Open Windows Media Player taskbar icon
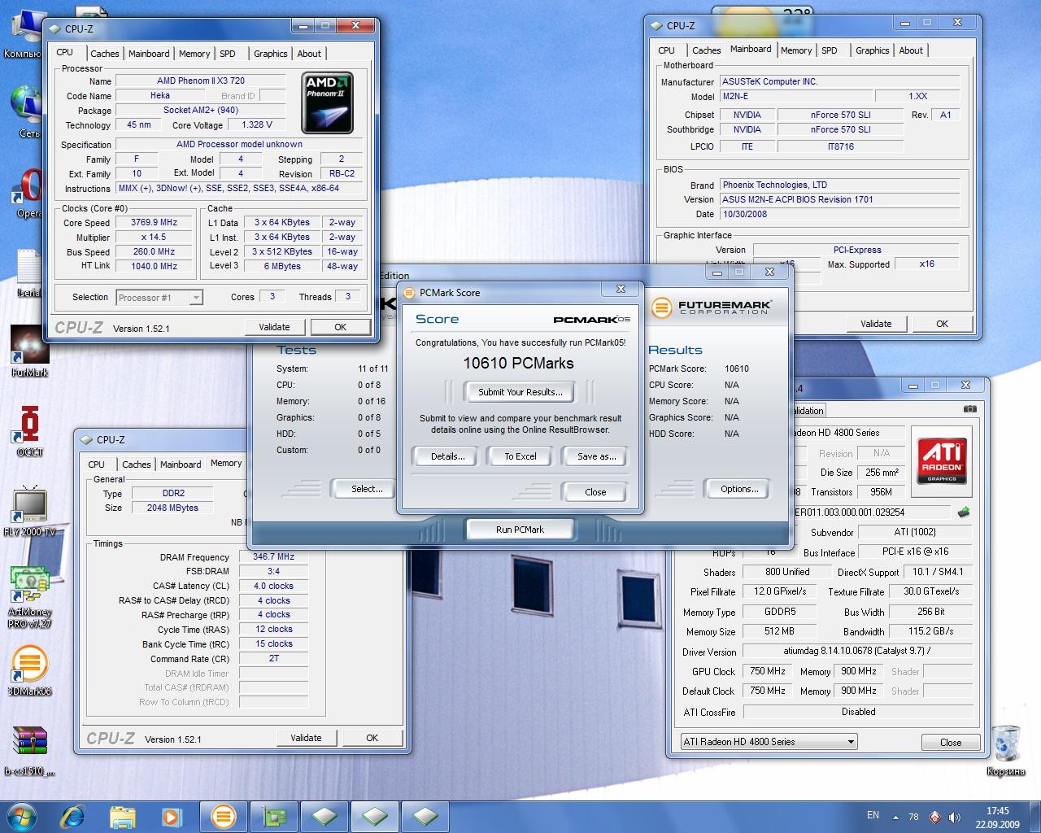Image resolution: width=1041 pixels, height=833 pixels. pos(171,816)
